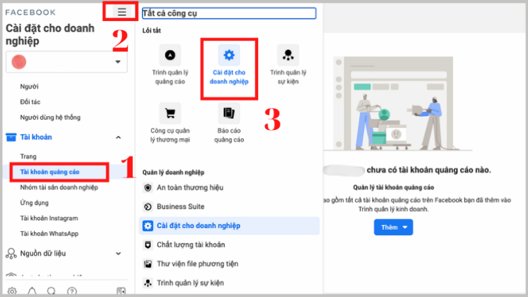This screenshot has width=528, height=297.
Task: Open Chất lượng tài khoản link
Action: [191, 245]
